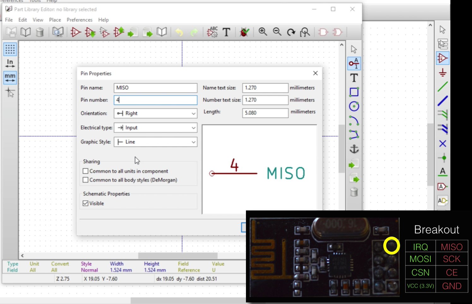Click the pin Length field

pyautogui.click(x=265, y=113)
